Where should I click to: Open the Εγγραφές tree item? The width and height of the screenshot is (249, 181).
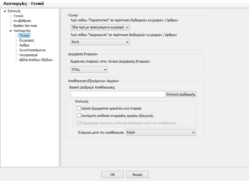27,40
